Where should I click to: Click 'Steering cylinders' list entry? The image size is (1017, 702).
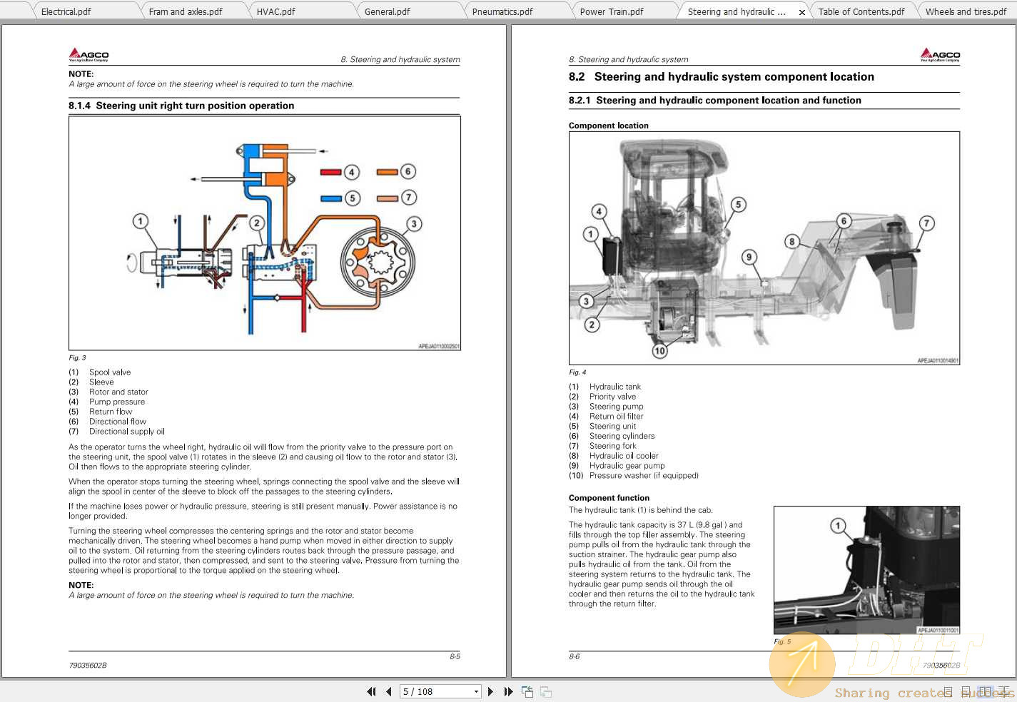pyautogui.click(x=622, y=436)
